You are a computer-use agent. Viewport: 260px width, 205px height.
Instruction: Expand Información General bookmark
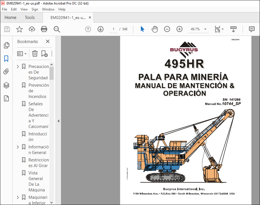(x=18, y=147)
